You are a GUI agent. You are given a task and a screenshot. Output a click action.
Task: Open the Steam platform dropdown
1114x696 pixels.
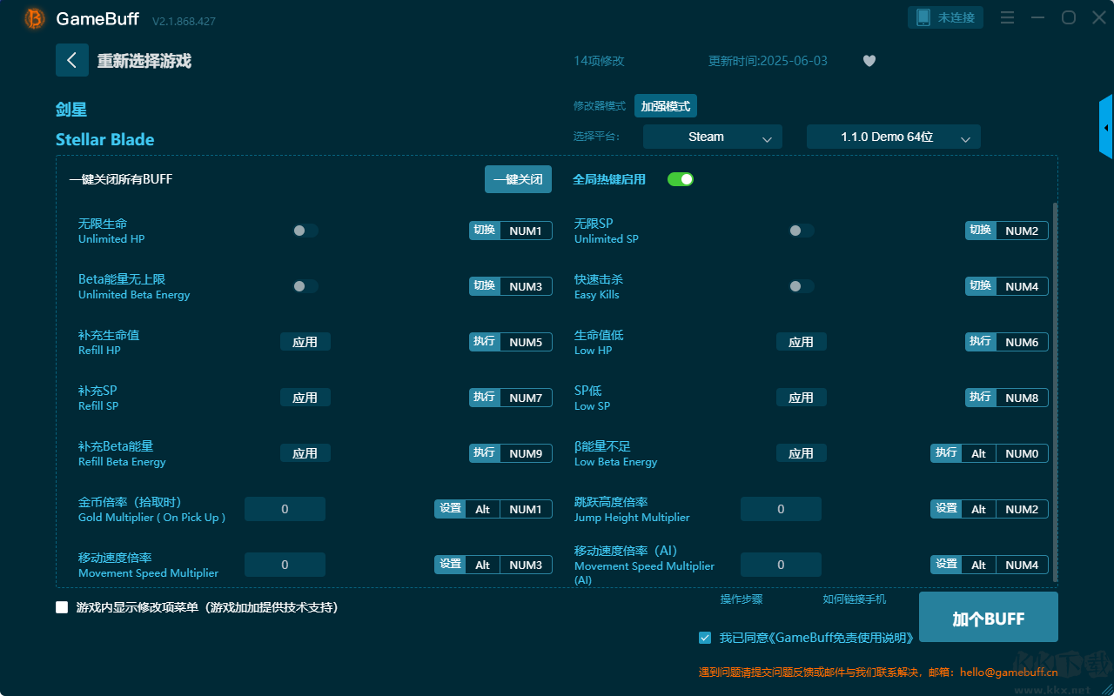712,137
